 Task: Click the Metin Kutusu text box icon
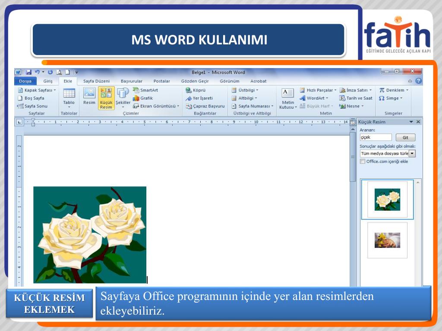(x=287, y=93)
